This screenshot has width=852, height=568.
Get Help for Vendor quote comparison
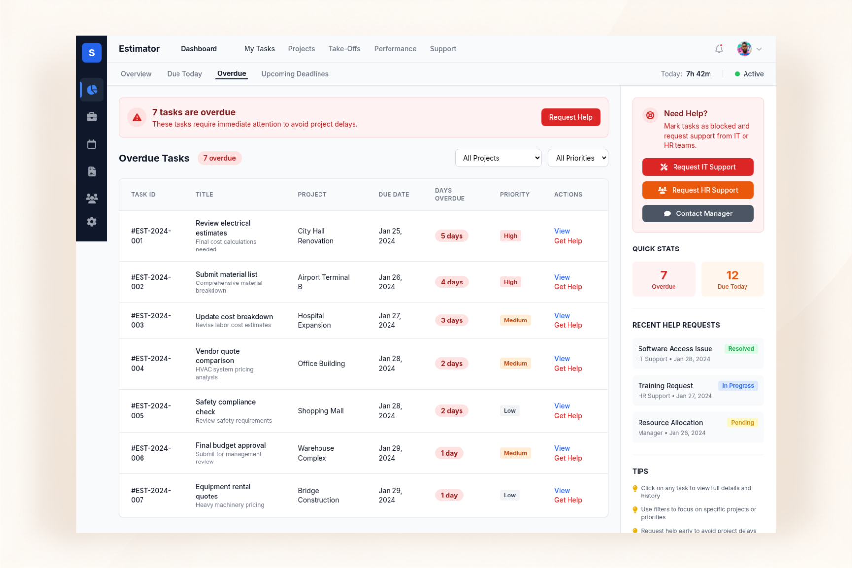(x=568, y=369)
